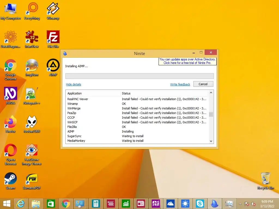
Task: Select the DataWagon desktop shortcut
Action: click(x=11, y=39)
